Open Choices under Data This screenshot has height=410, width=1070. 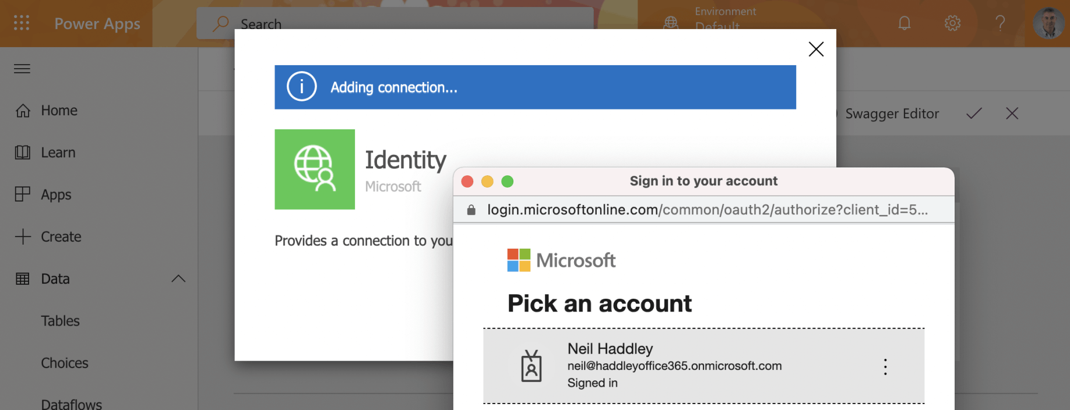click(64, 363)
